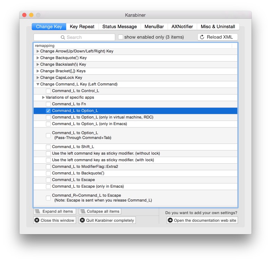The image size is (271, 262).
Task: Open the Misc & Uninstall tab
Action: click(x=218, y=27)
